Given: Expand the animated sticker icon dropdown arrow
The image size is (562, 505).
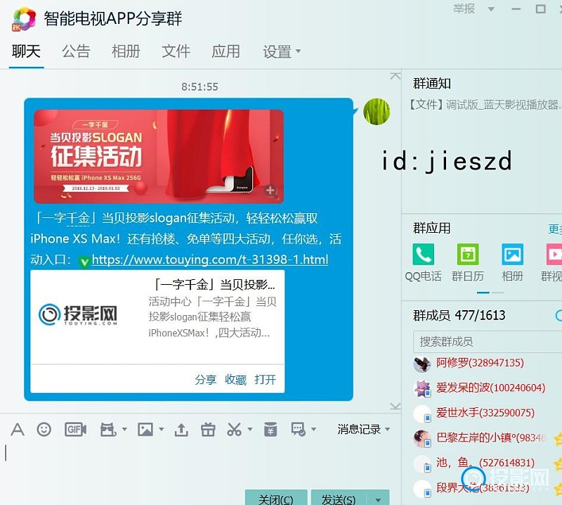Looking at the screenshot, I should tap(124, 429).
